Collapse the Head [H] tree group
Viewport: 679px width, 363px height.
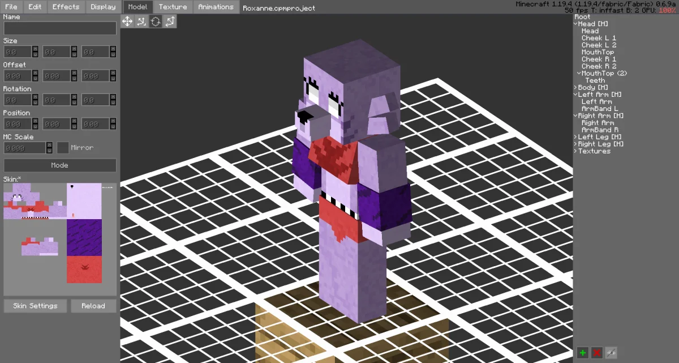pos(575,24)
